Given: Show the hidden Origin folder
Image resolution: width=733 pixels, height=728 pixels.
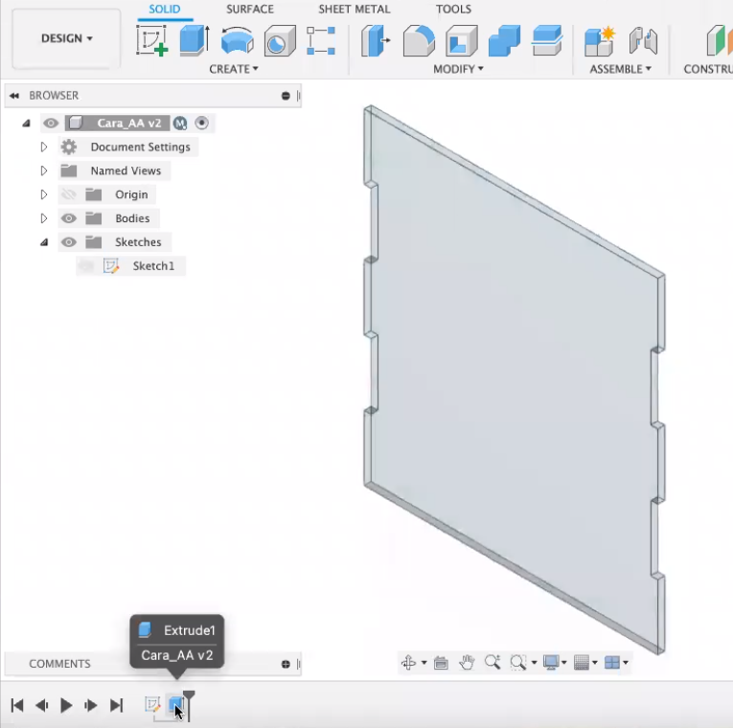Looking at the screenshot, I should point(69,194).
